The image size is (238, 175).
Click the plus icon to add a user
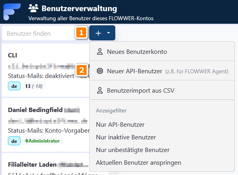tap(98, 33)
